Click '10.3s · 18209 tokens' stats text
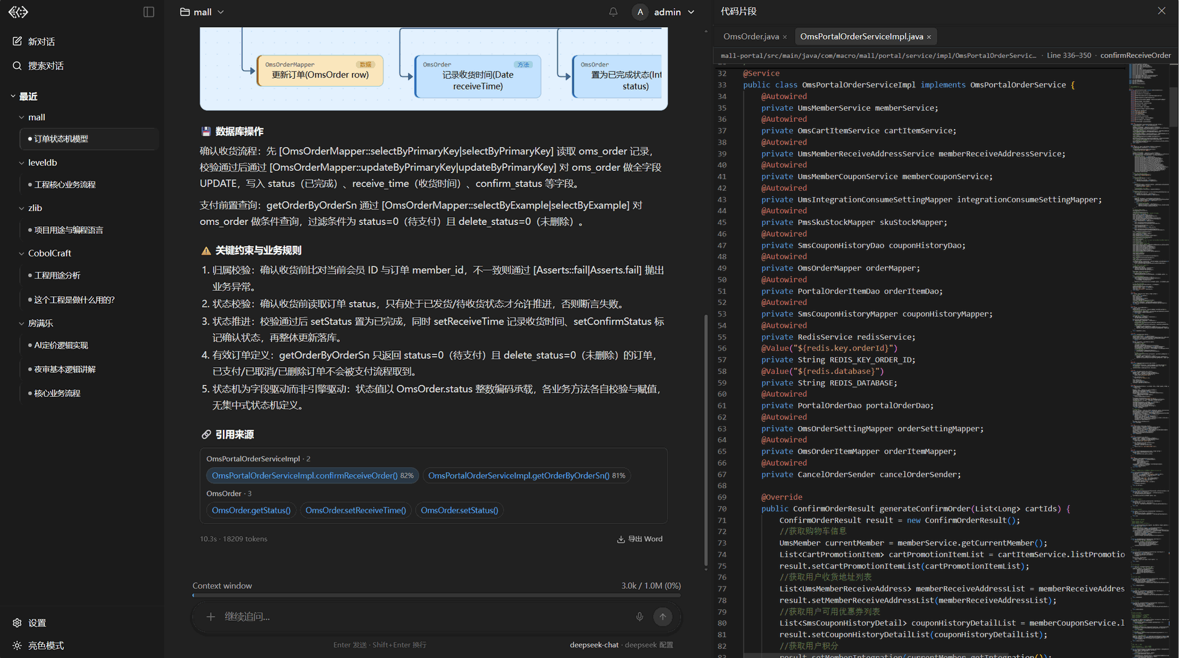This screenshot has height=658, width=1180. 234,539
